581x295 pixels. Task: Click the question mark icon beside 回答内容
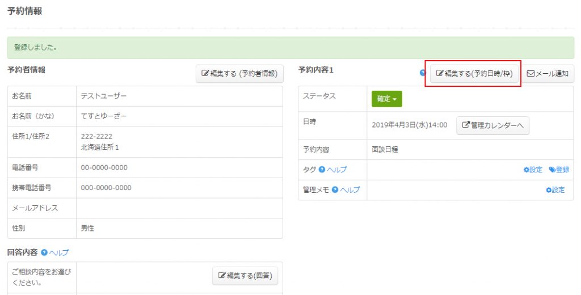pos(44,252)
